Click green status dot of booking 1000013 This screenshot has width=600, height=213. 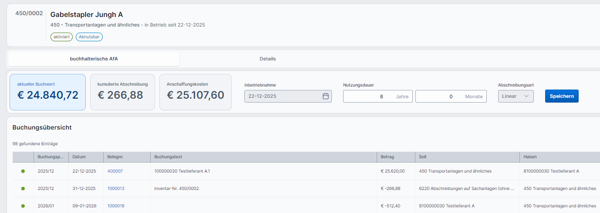pyautogui.click(x=23, y=189)
